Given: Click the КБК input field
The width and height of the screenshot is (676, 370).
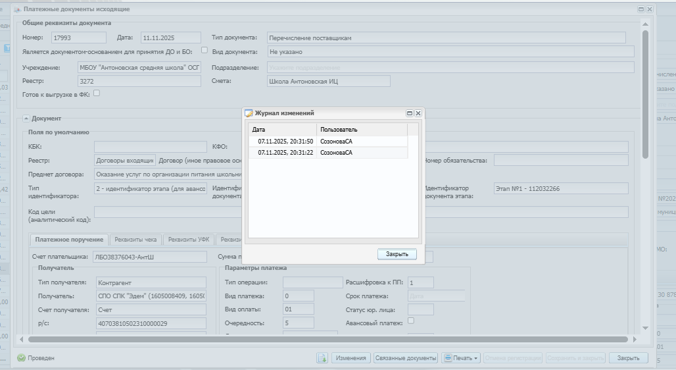Looking at the screenshot, I should coord(151,146).
